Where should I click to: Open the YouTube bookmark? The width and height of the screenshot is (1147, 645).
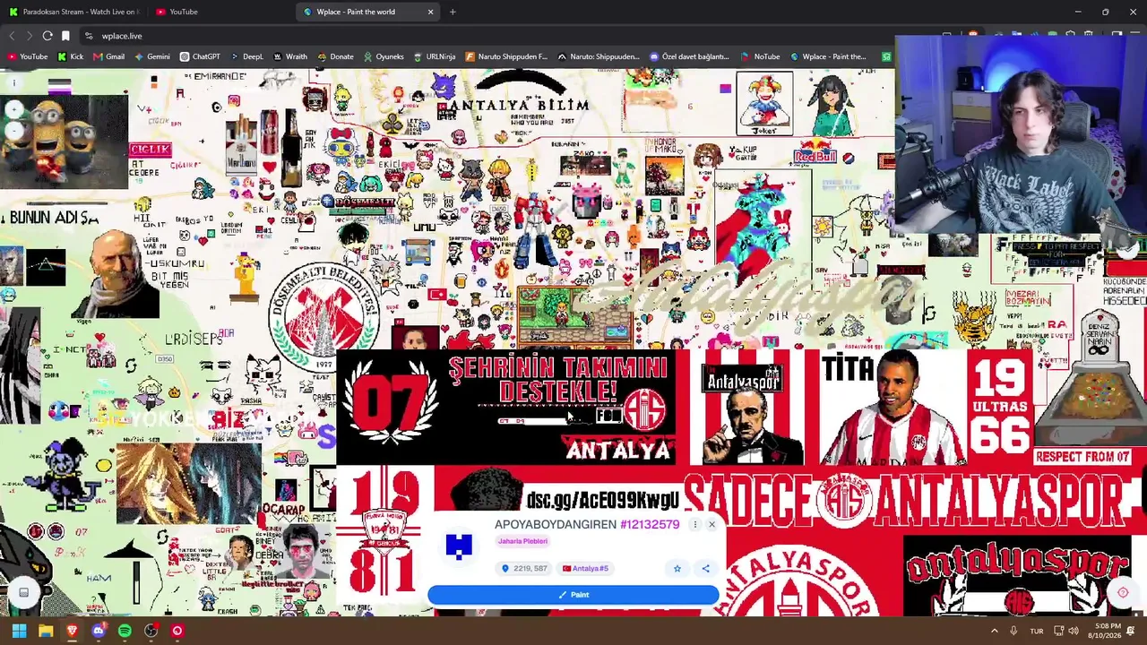27,56
